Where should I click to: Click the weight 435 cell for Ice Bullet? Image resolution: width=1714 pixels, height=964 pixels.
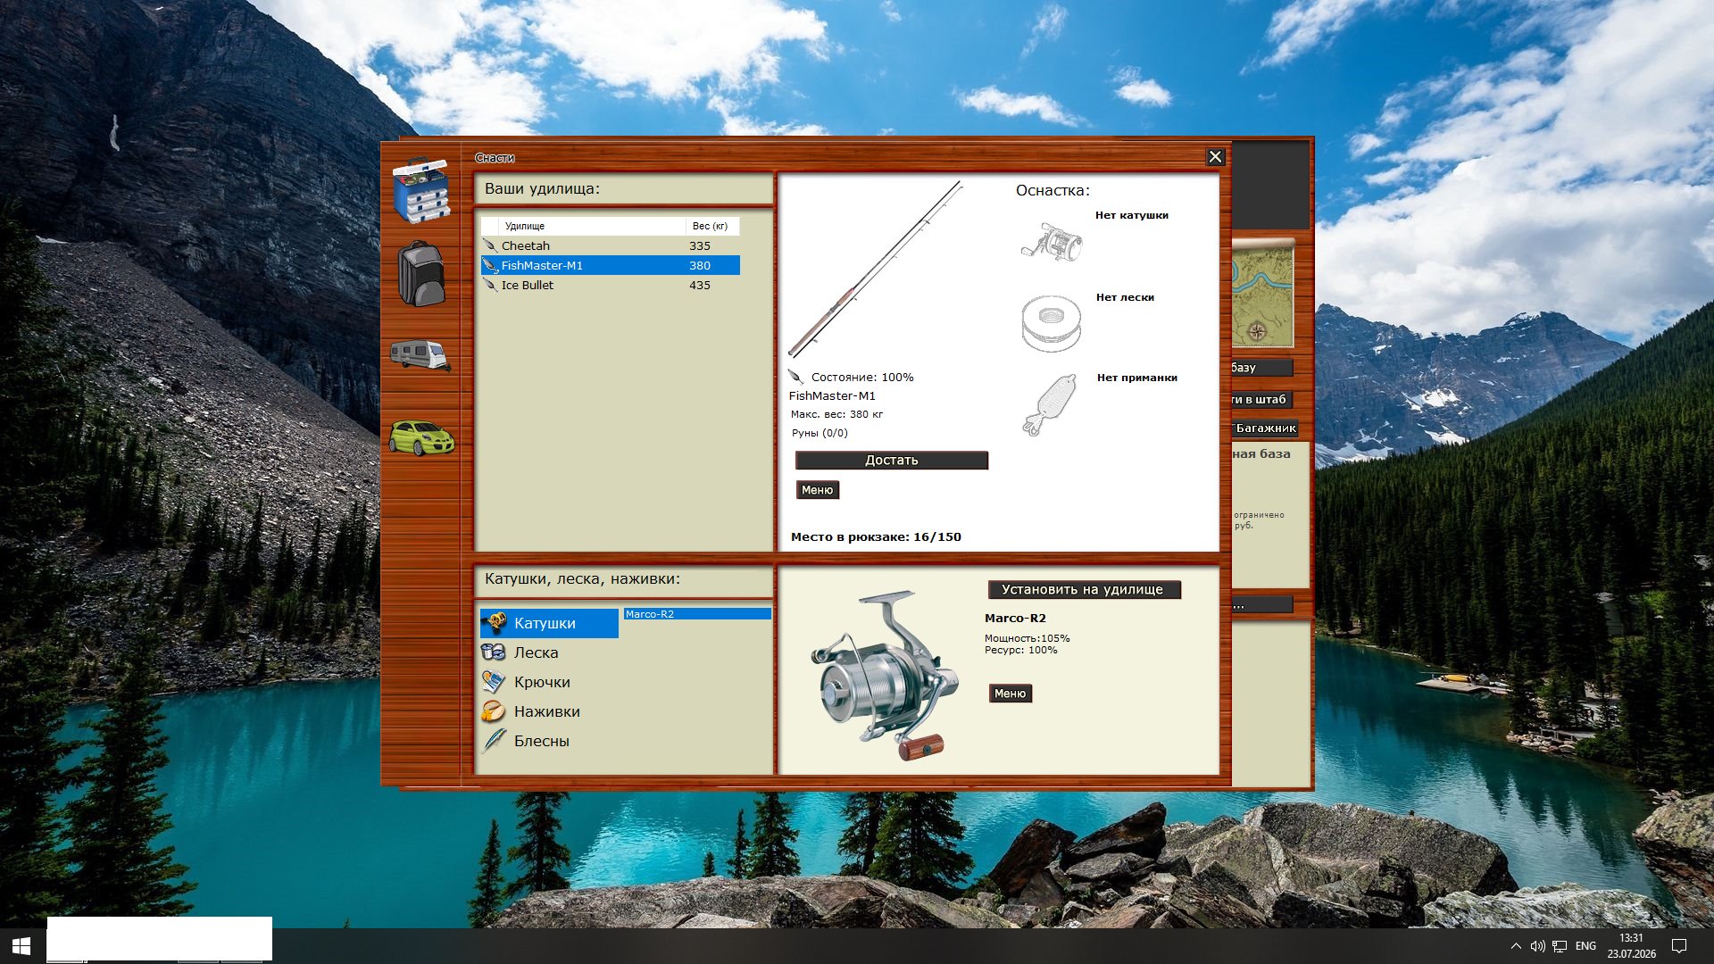(x=700, y=285)
